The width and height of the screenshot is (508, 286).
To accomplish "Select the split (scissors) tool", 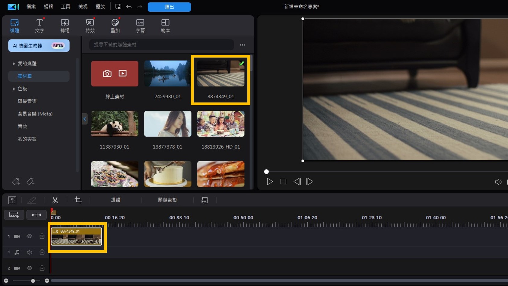I will pyautogui.click(x=55, y=200).
